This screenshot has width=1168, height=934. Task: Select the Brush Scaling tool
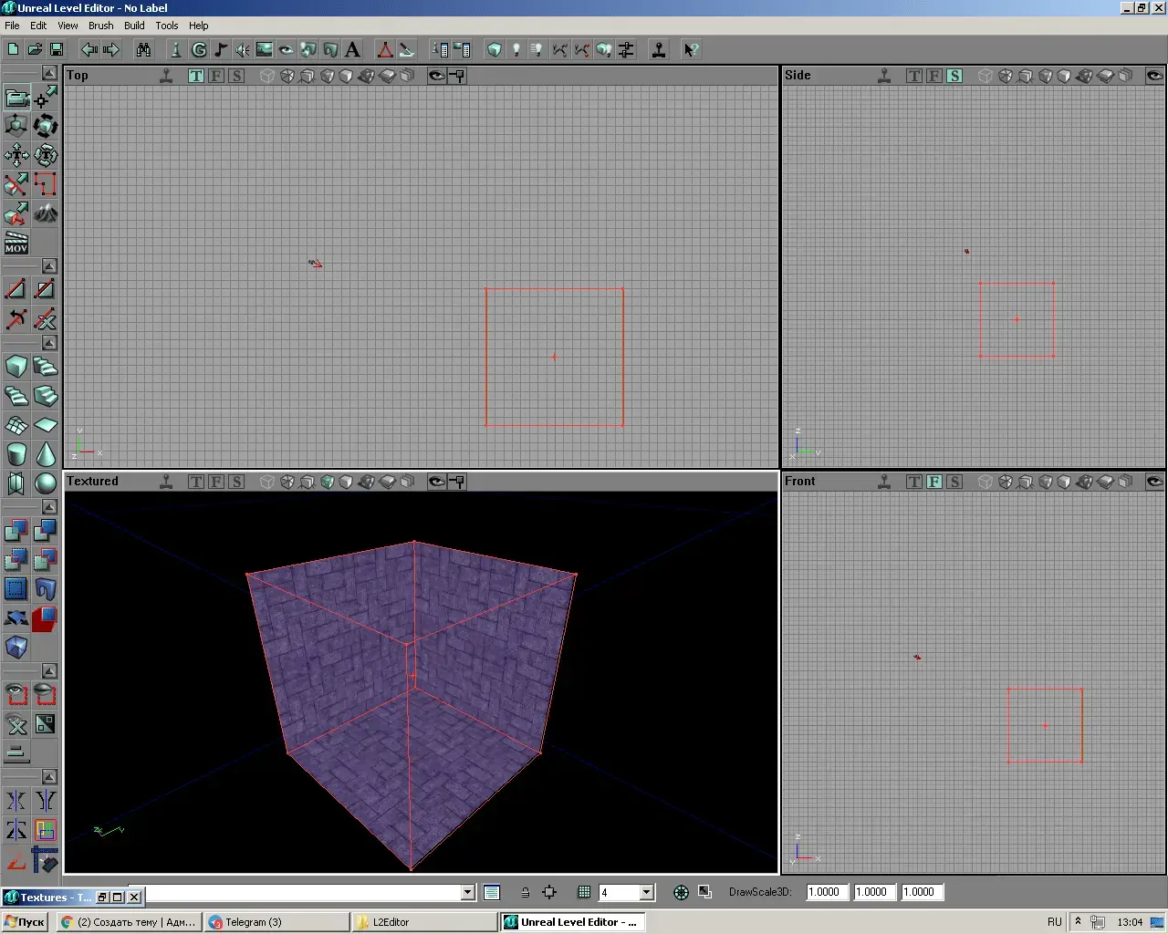click(16, 126)
